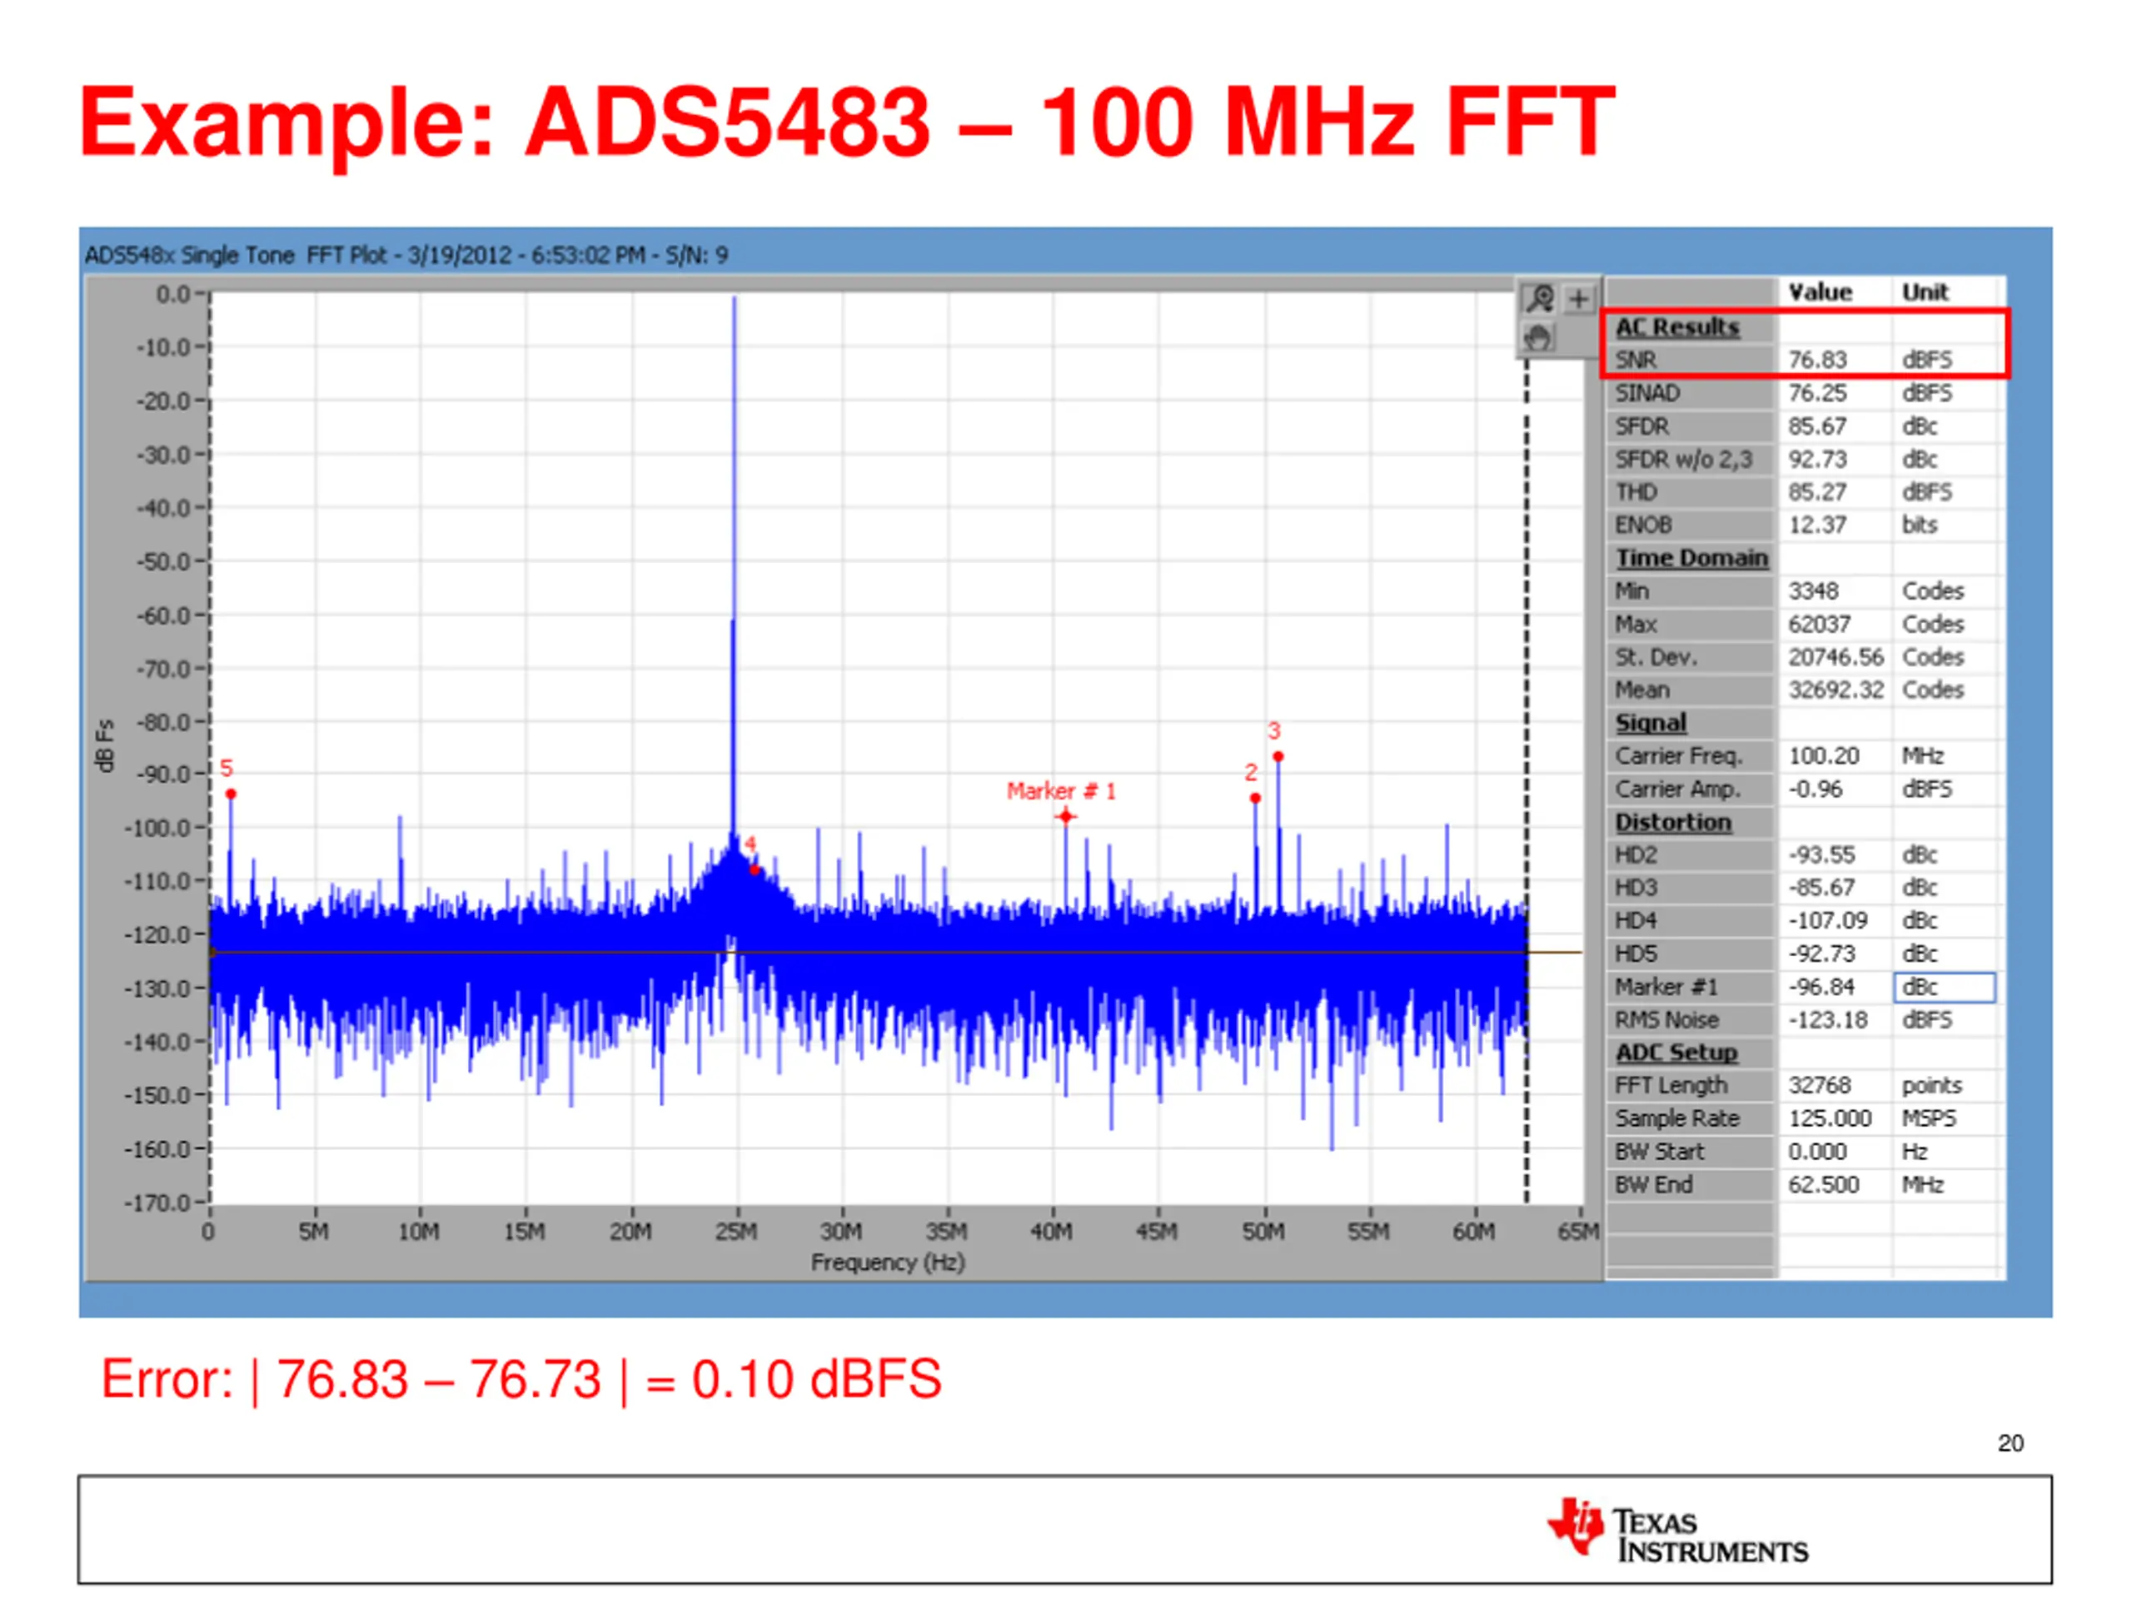Select the zoom magnifier graph tool
The image size is (2132, 1599).
[1540, 300]
